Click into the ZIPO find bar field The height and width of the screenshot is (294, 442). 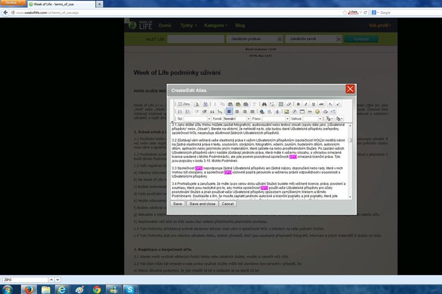tap(25, 280)
